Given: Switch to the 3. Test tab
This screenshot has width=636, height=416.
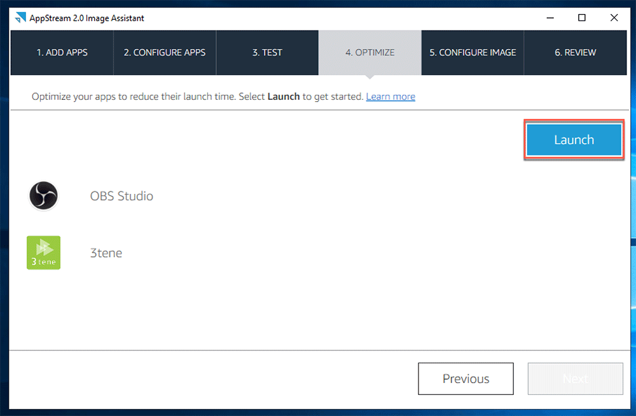Looking at the screenshot, I should pos(267,52).
